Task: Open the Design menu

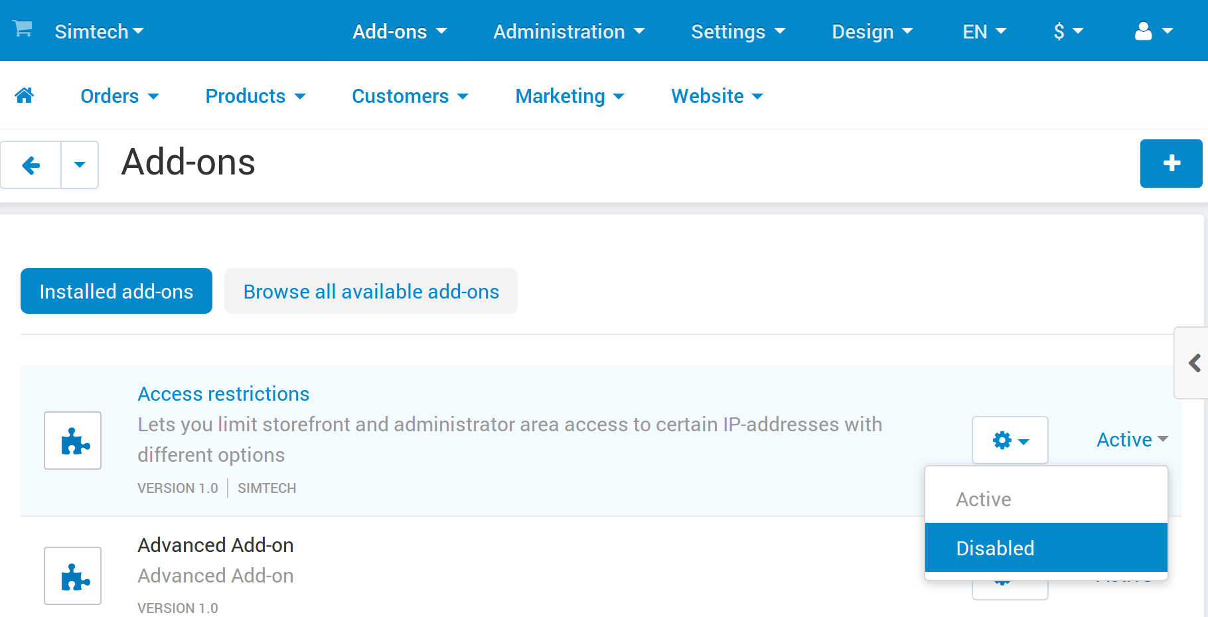Action: pyautogui.click(x=872, y=31)
